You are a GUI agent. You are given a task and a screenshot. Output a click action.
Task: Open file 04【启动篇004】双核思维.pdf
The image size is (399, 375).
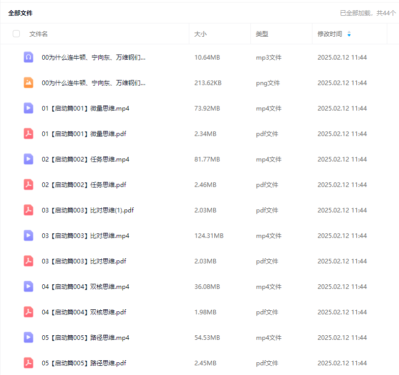click(x=84, y=312)
